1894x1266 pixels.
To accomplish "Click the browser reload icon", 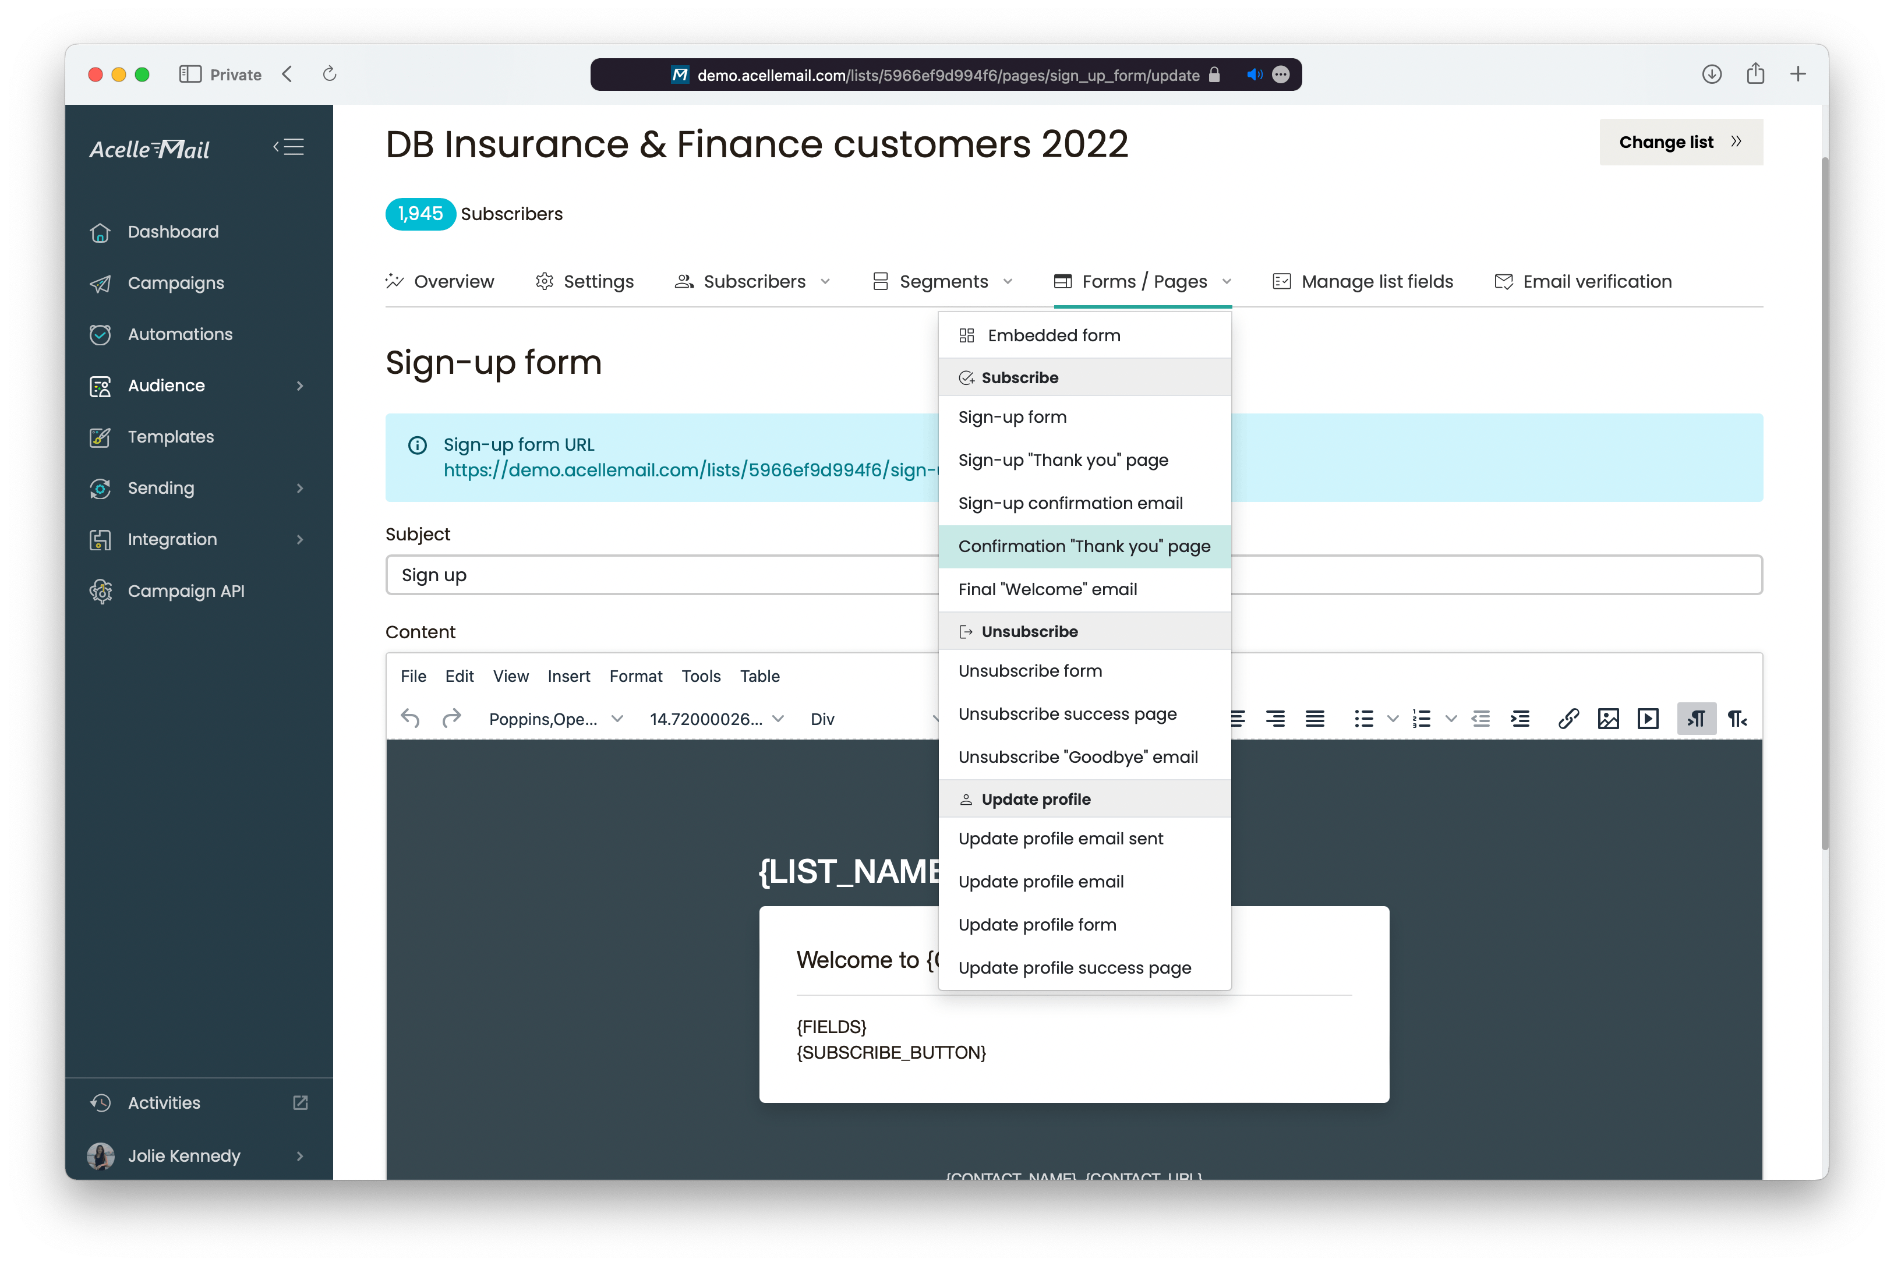I will (x=330, y=75).
